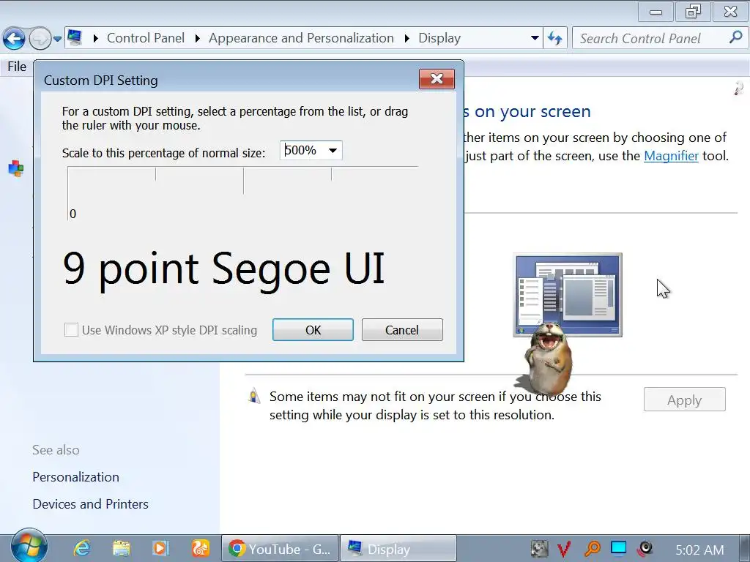Open Devices and Printers link
This screenshot has height=562, width=750.
coord(90,504)
